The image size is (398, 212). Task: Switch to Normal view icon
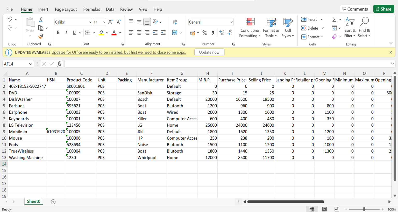pos(312,209)
